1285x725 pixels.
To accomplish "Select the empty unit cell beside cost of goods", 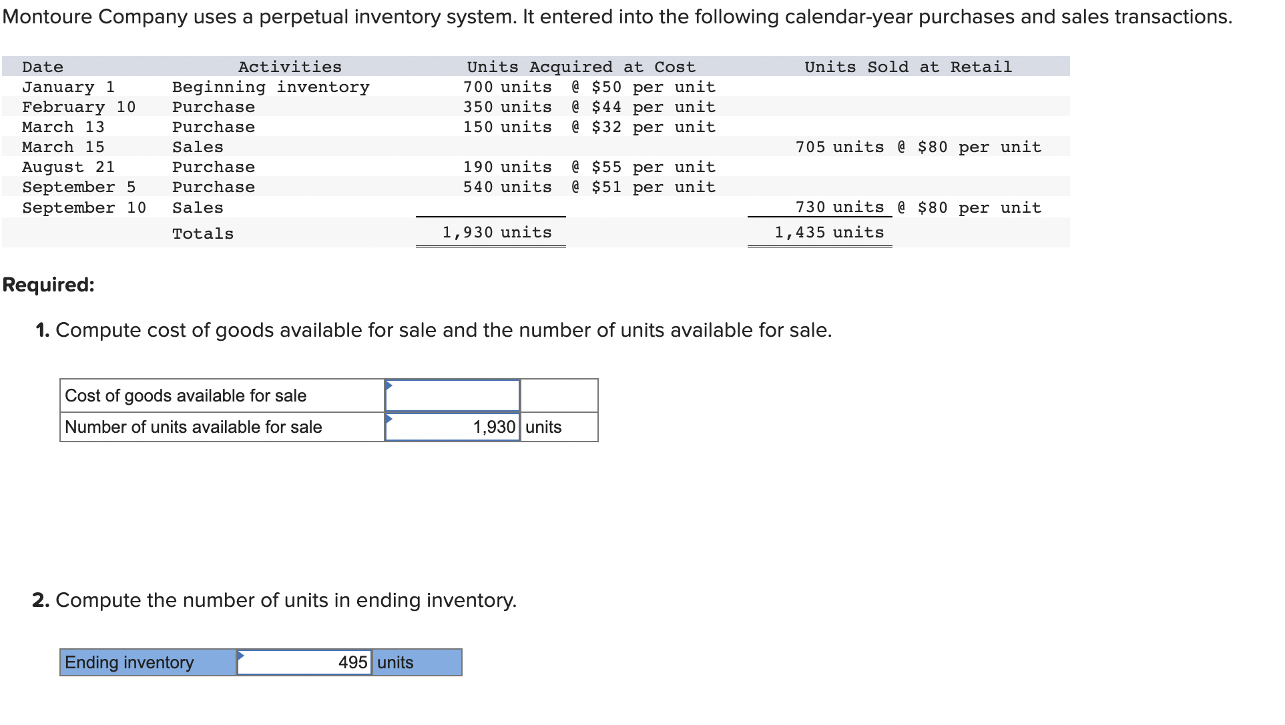I will click(x=559, y=396).
